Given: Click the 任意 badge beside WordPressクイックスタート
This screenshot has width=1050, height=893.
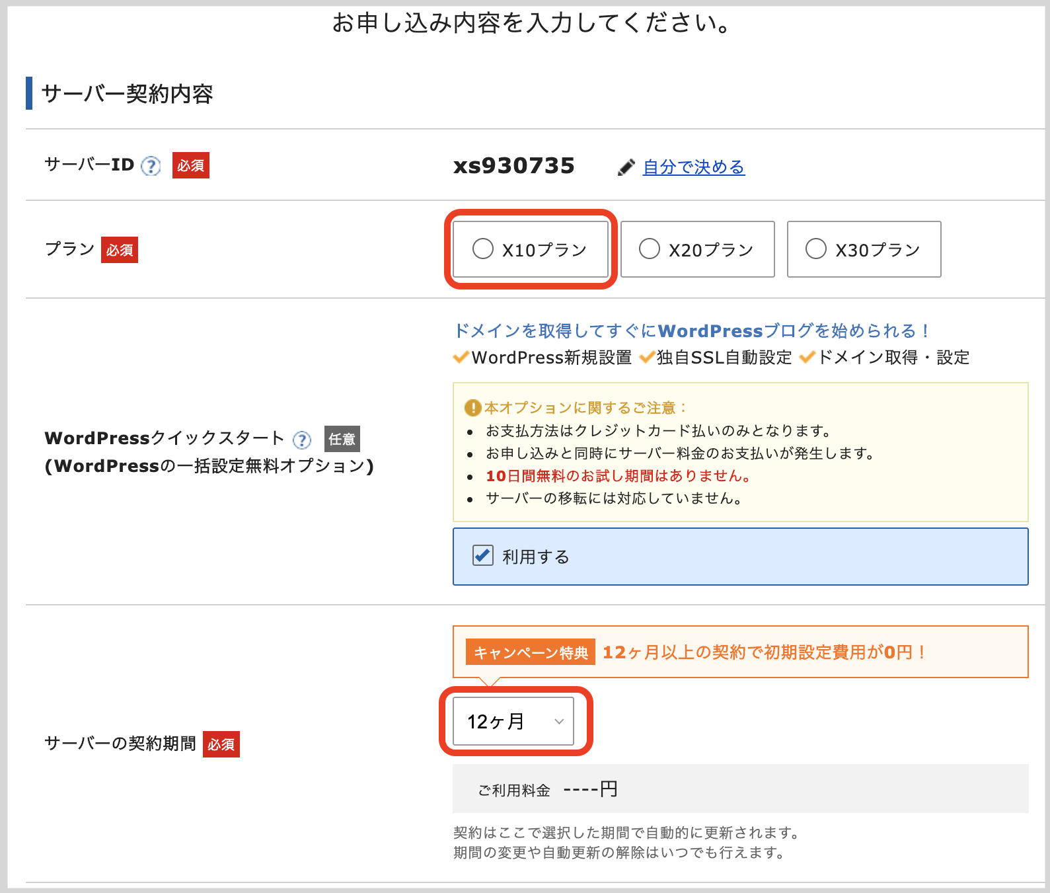Looking at the screenshot, I should pyautogui.click(x=342, y=439).
